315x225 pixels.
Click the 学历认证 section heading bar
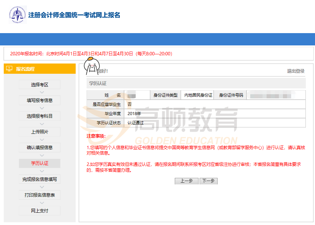(x=196, y=83)
